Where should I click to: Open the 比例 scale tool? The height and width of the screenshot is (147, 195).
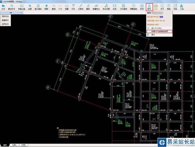114,7
